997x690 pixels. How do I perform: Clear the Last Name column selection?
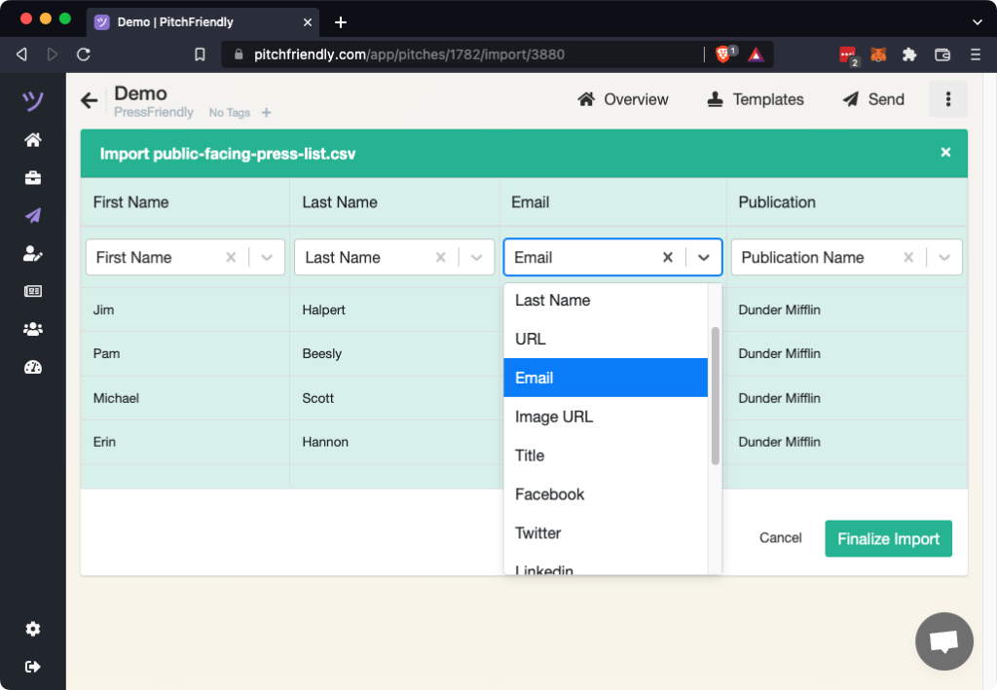pyautogui.click(x=440, y=258)
